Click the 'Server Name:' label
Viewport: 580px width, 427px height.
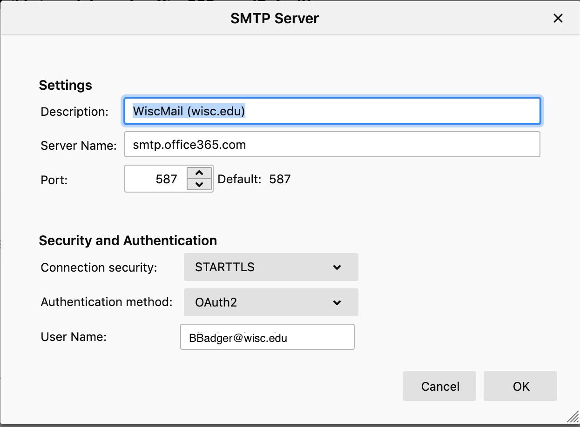(79, 146)
